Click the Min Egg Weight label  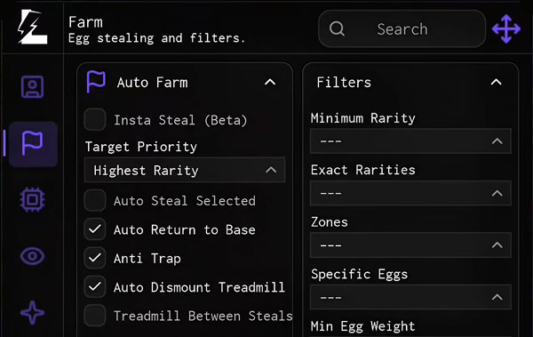(362, 326)
